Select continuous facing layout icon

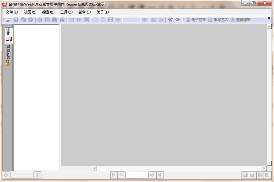tap(267, 175)
